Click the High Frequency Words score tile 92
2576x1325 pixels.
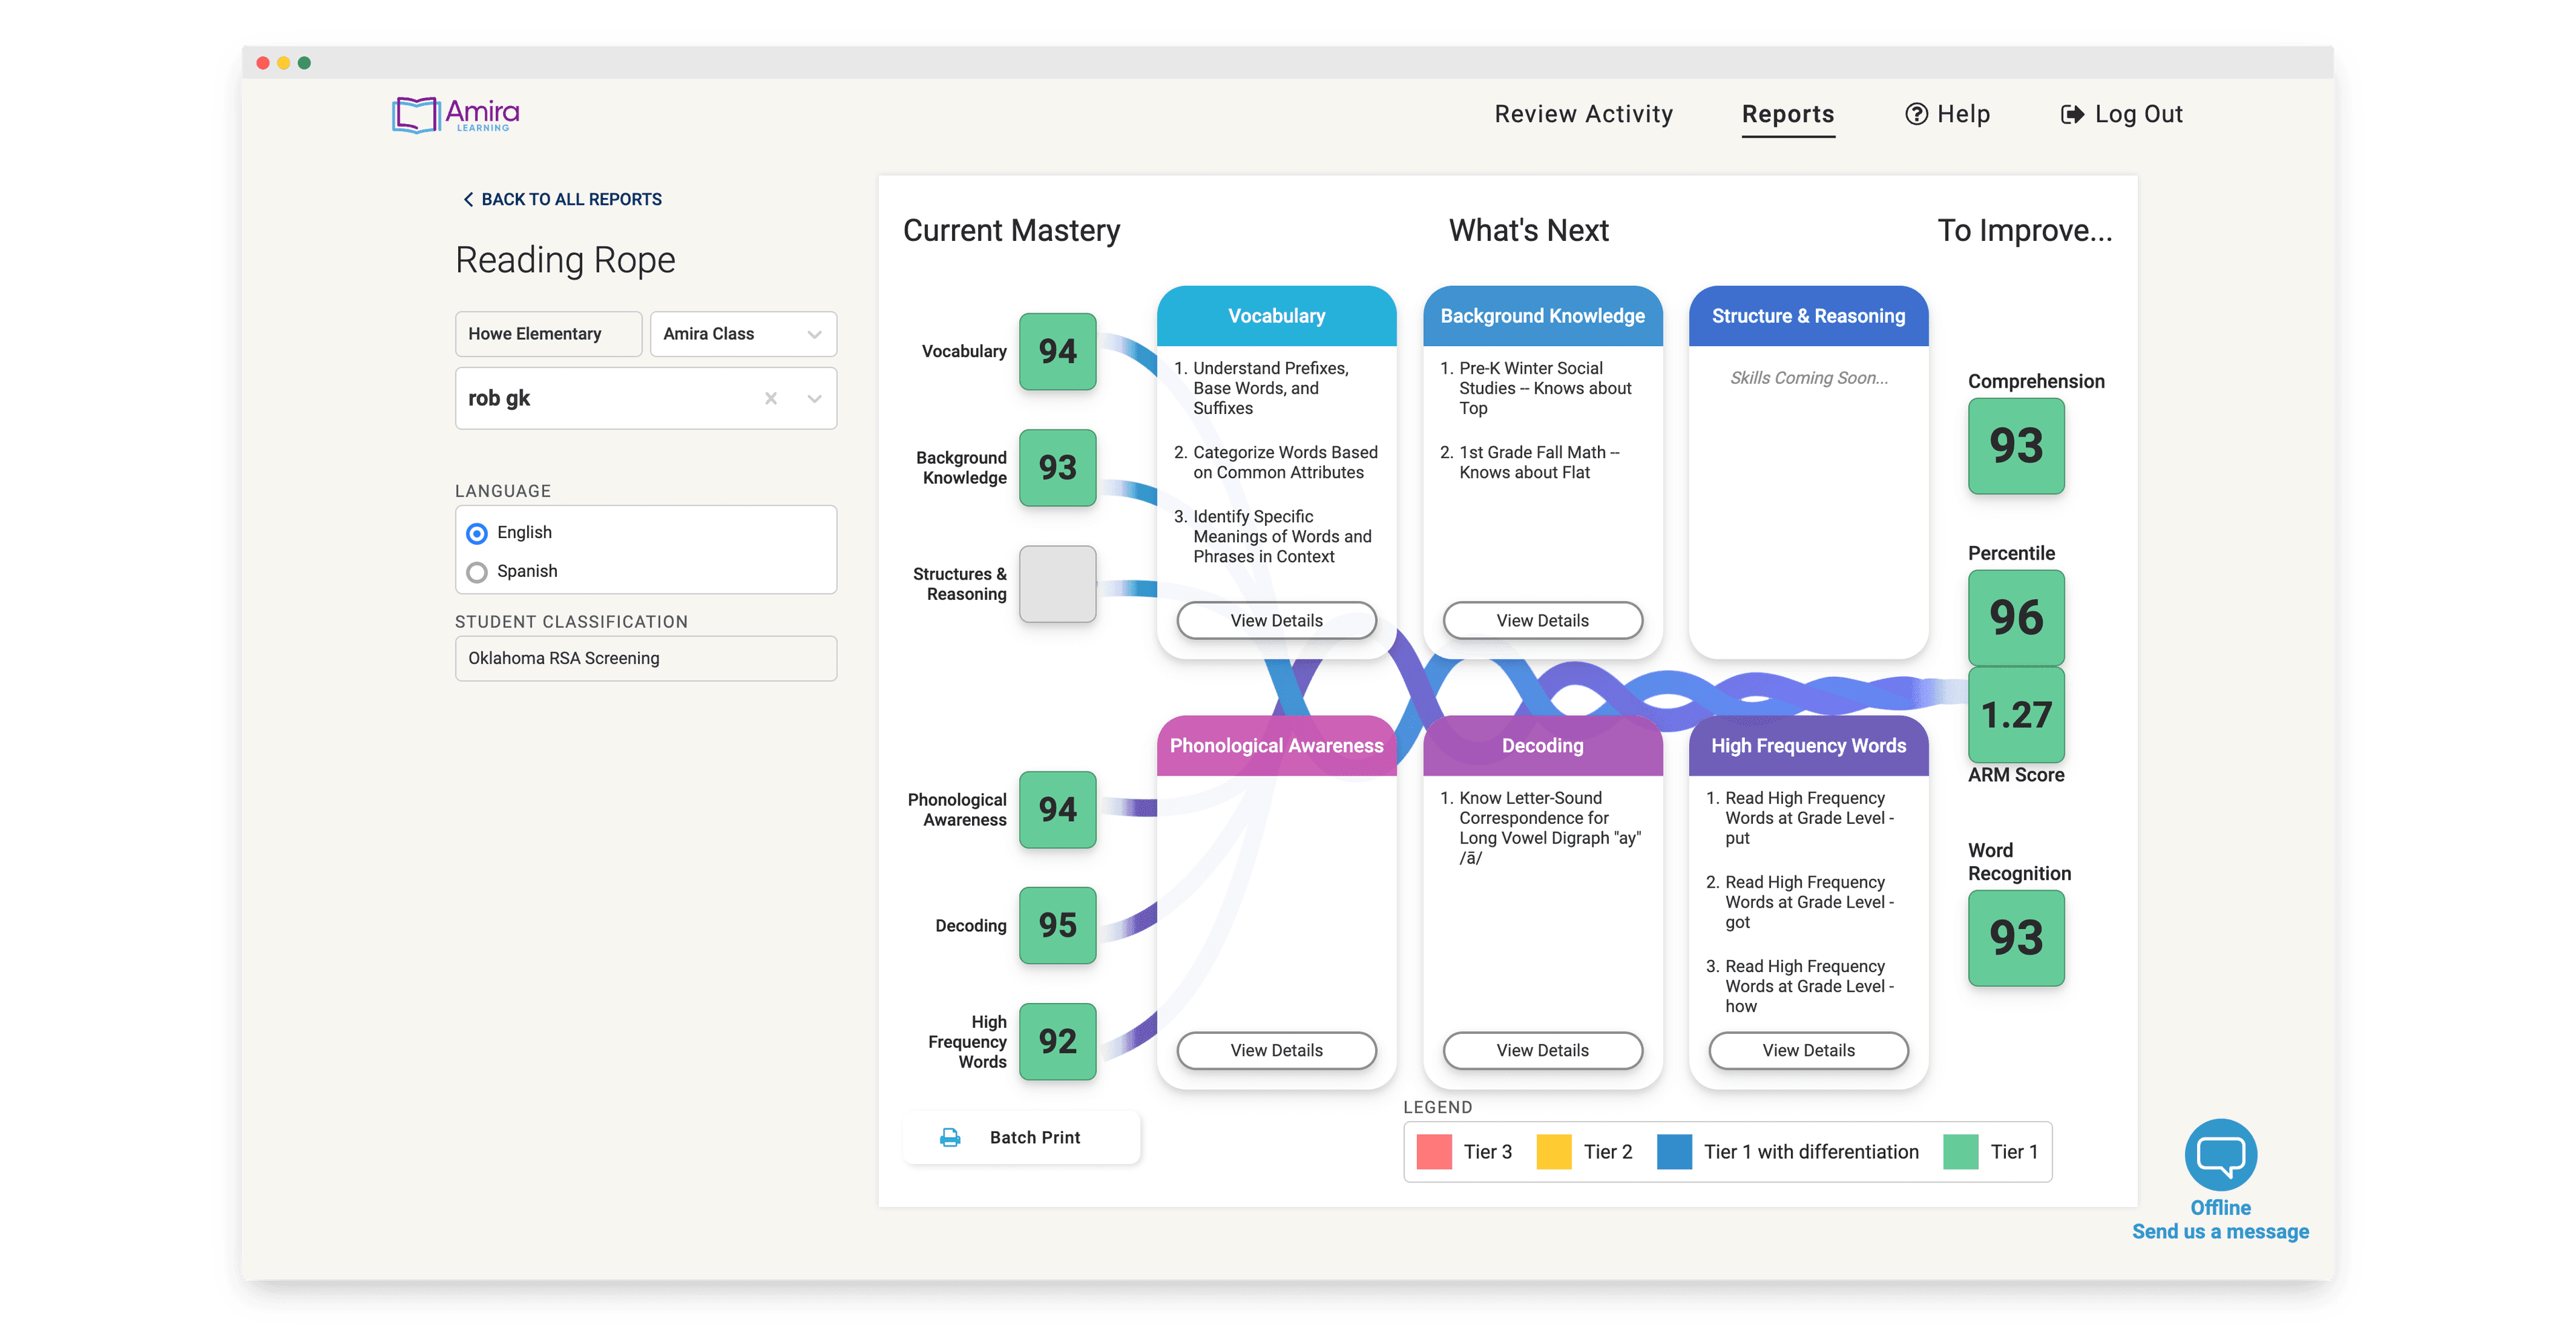click(1057, 1041)
